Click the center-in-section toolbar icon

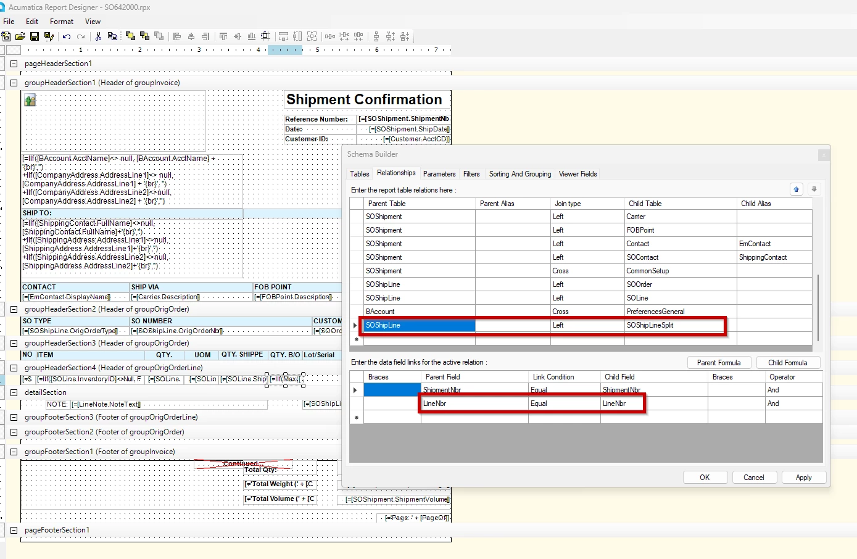pos(265,36)
